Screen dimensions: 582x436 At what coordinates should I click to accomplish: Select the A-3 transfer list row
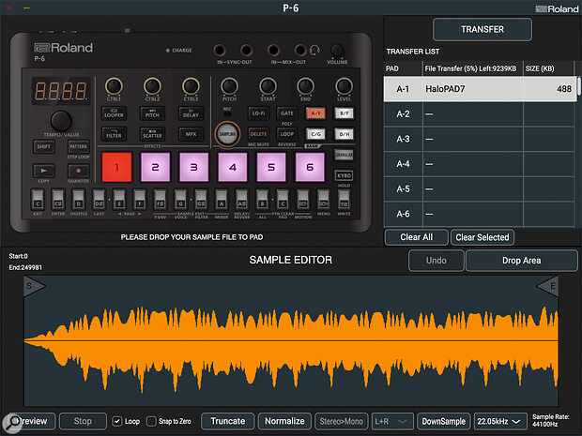pyautogui.click(x=480, y=139)
